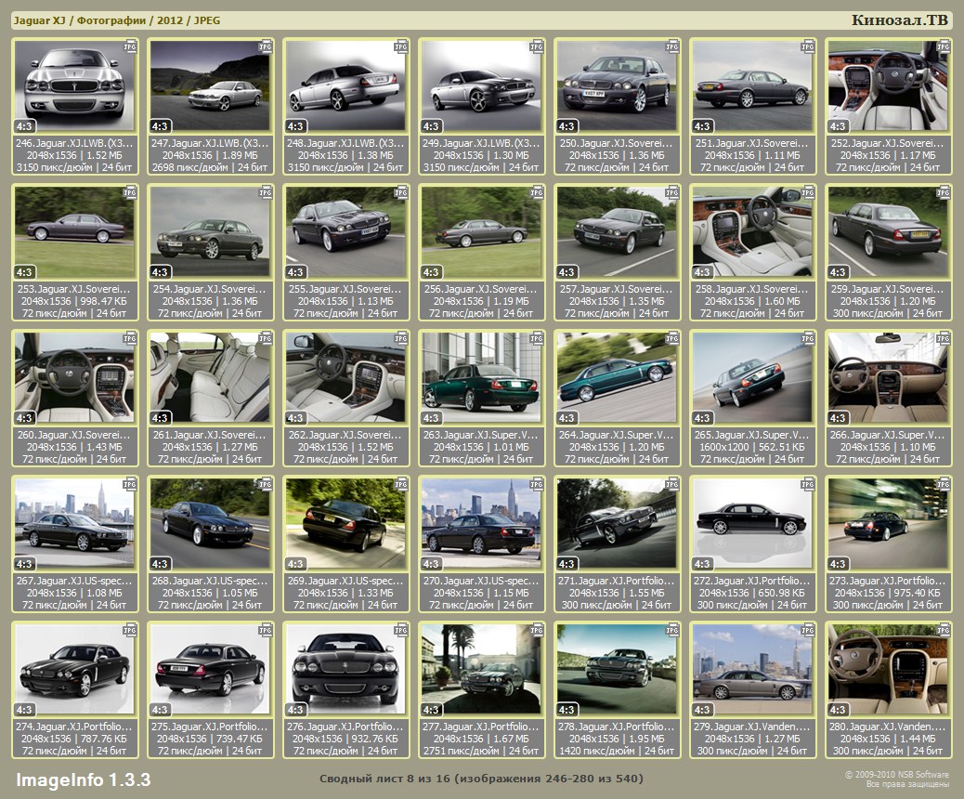Open the Кинозал.ТВ logo link
The height and width of the screenshot is (799, 964).
pyautogui.click(x=900, y=20)
